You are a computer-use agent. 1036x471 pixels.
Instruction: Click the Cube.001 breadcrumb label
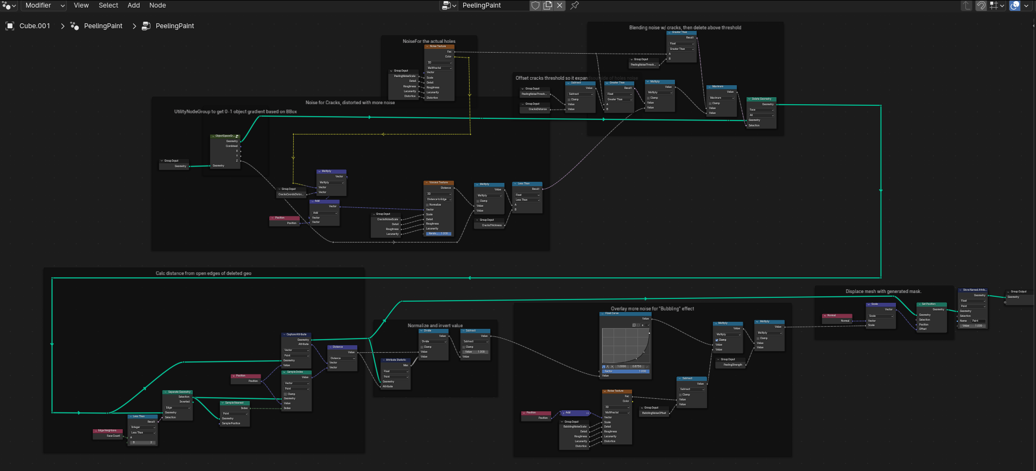(x=35, y=26)
